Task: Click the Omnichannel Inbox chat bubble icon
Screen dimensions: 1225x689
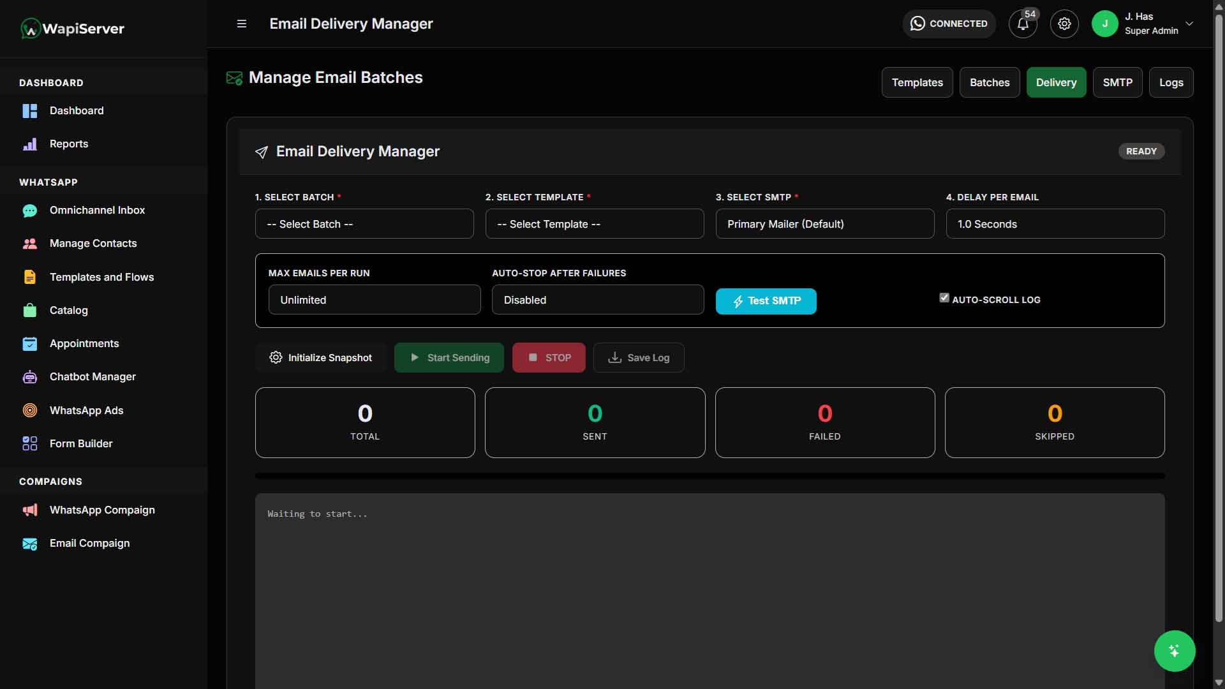Action: 30,211
